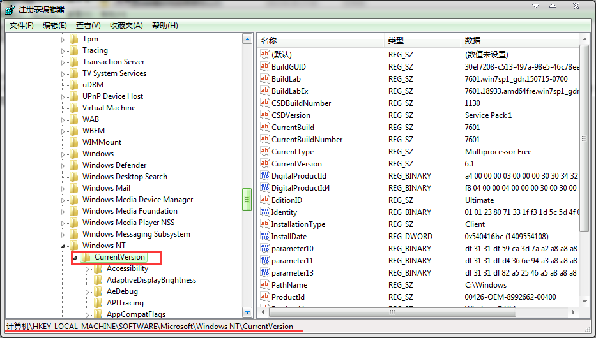
Task: Click the data value Service Pack 1
Action: [489, 115]
